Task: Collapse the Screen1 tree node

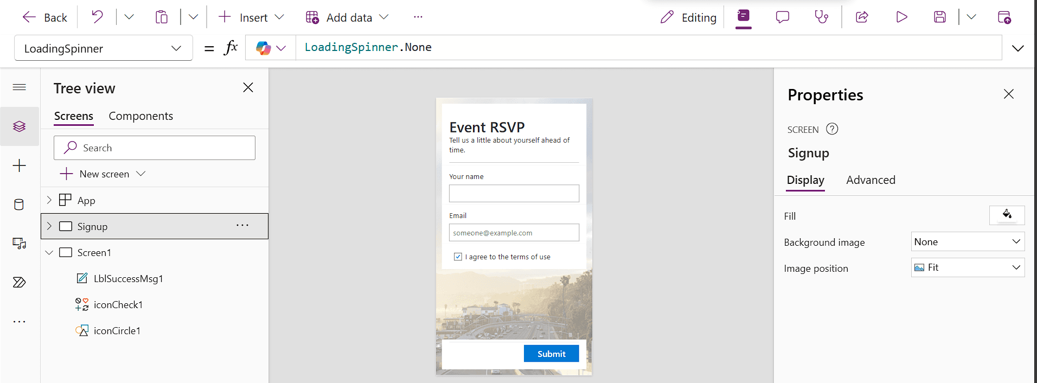Action: pos(49,252)
